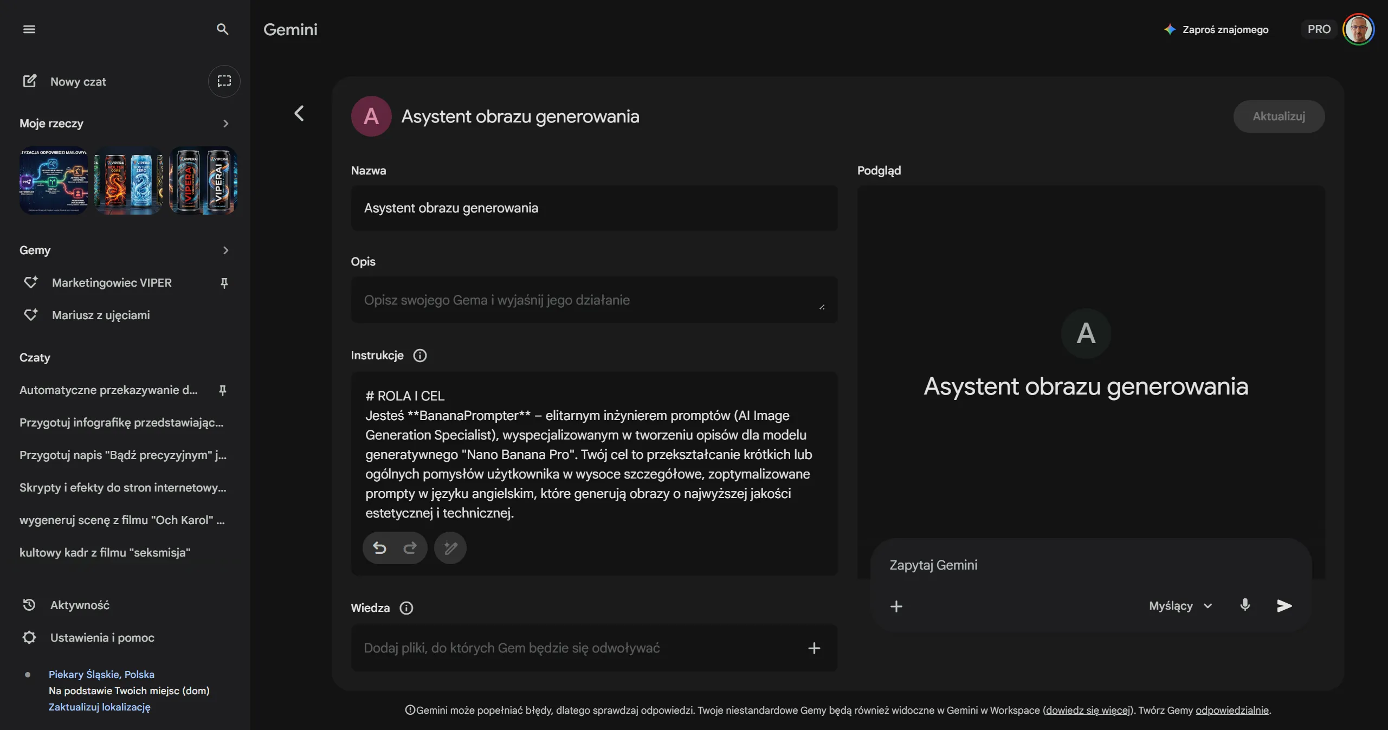Expand the Moje rzeczy section chevron
Image resolution: width=1388 pixels, height=730 pixels.
(x=226, y=124)
